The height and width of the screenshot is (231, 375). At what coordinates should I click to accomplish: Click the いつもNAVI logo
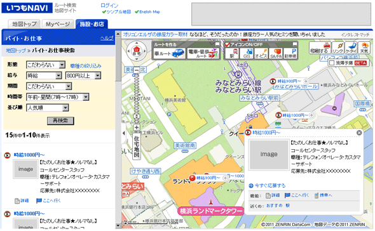tap(27, 8)
